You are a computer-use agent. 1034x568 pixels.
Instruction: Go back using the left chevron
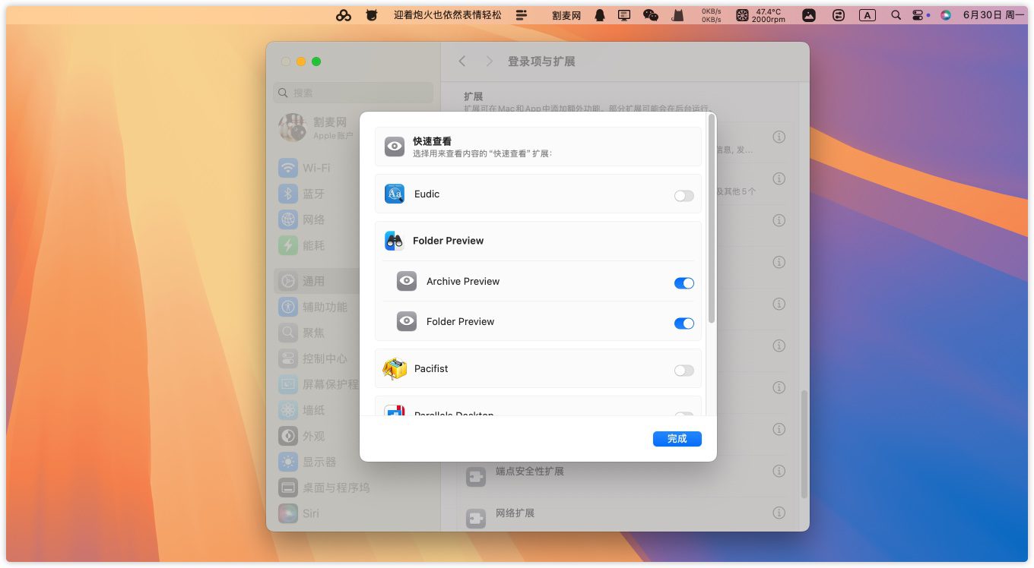point(462,62)
